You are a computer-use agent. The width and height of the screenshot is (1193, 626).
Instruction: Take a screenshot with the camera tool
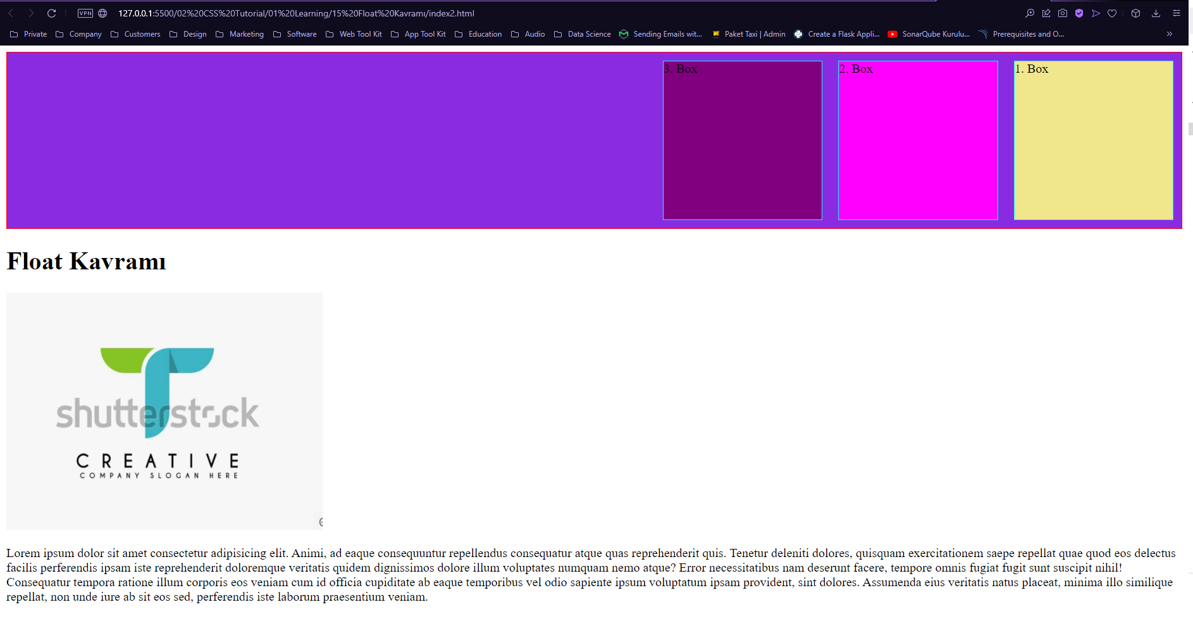tap(1063, 13)
